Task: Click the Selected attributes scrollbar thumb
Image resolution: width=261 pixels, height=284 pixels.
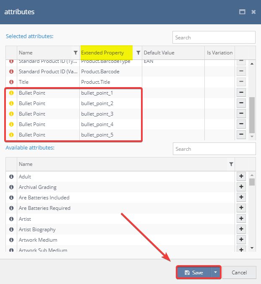Action: (252, 115)
